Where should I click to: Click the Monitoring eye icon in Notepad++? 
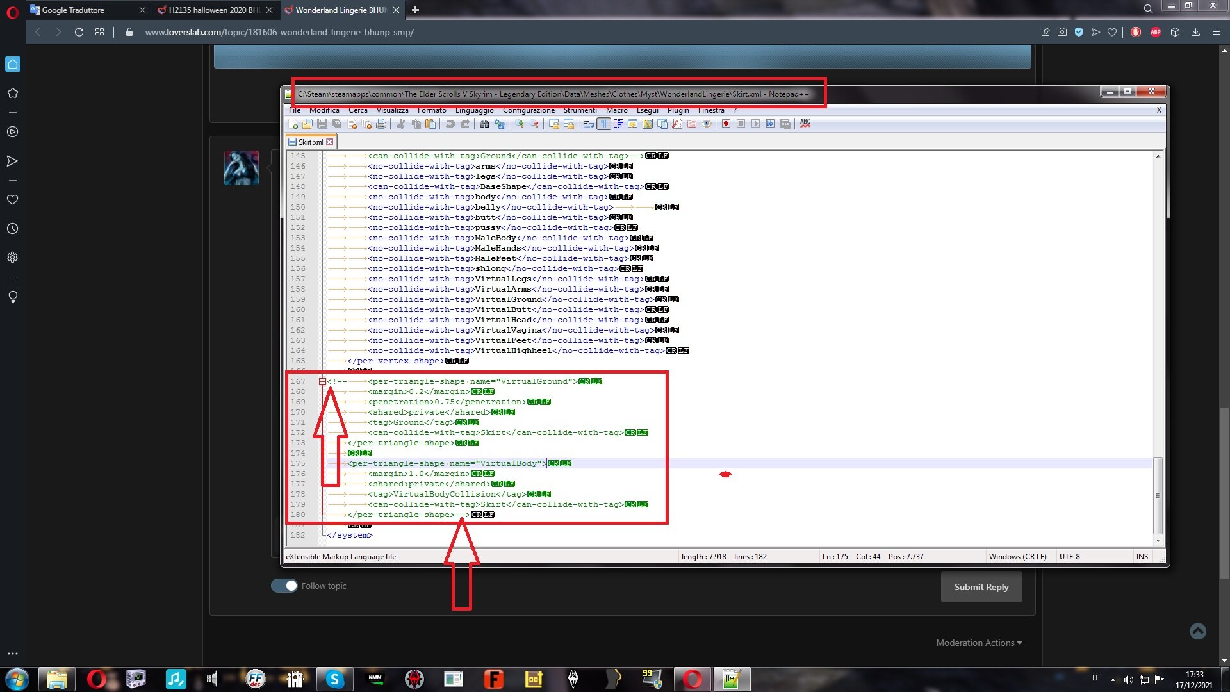707,124
